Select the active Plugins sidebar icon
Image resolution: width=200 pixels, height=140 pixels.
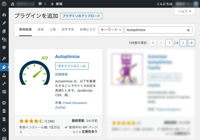[x=4, y=67]
